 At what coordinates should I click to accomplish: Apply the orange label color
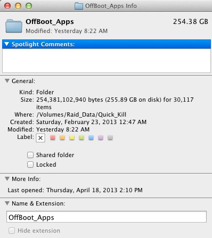[x=62, y=138]
